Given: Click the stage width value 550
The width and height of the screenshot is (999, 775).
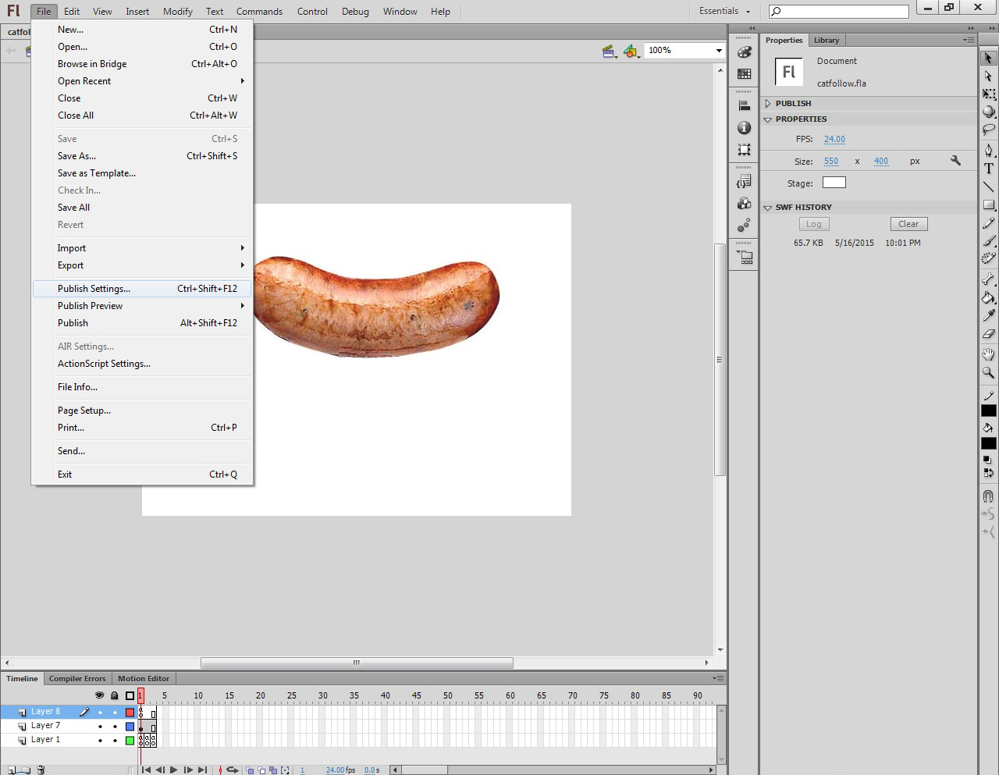Looking at the screenshot, I should pos(831,162).
